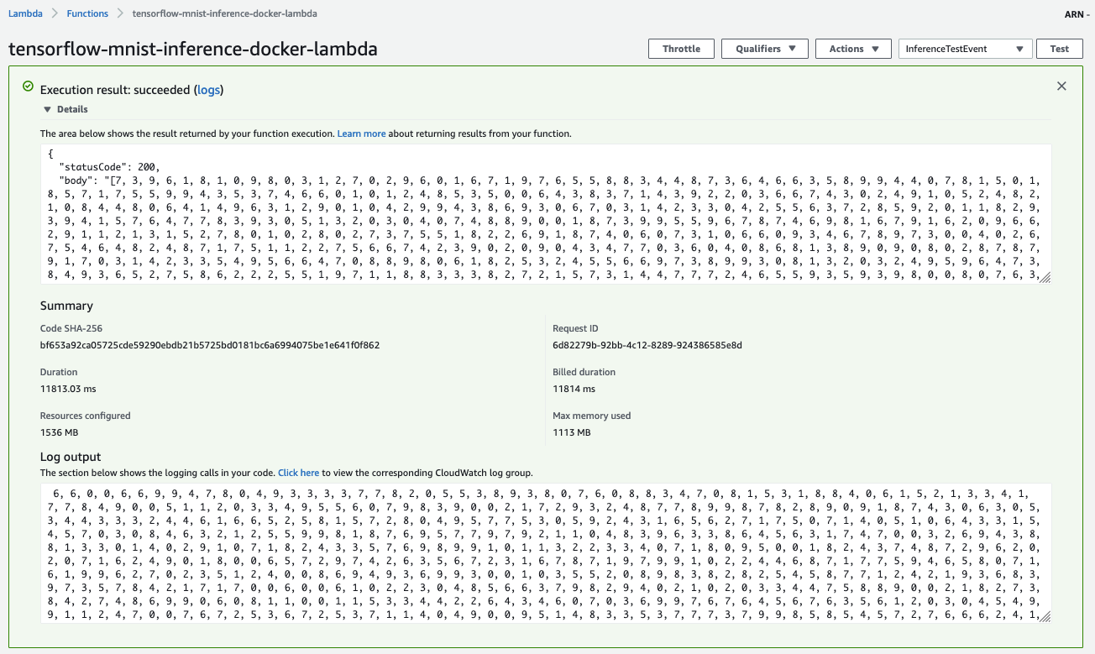Click the ARN label at top right
This screenshot has width=1095, height=654.
[x=1075, y=13]
